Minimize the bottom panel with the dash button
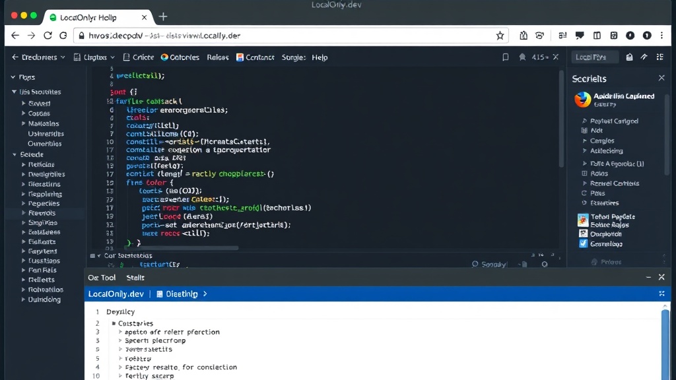 pos(648,278)
